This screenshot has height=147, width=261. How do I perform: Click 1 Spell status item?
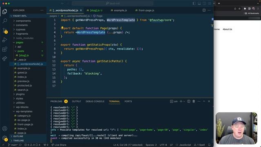[x=199, y=145]
